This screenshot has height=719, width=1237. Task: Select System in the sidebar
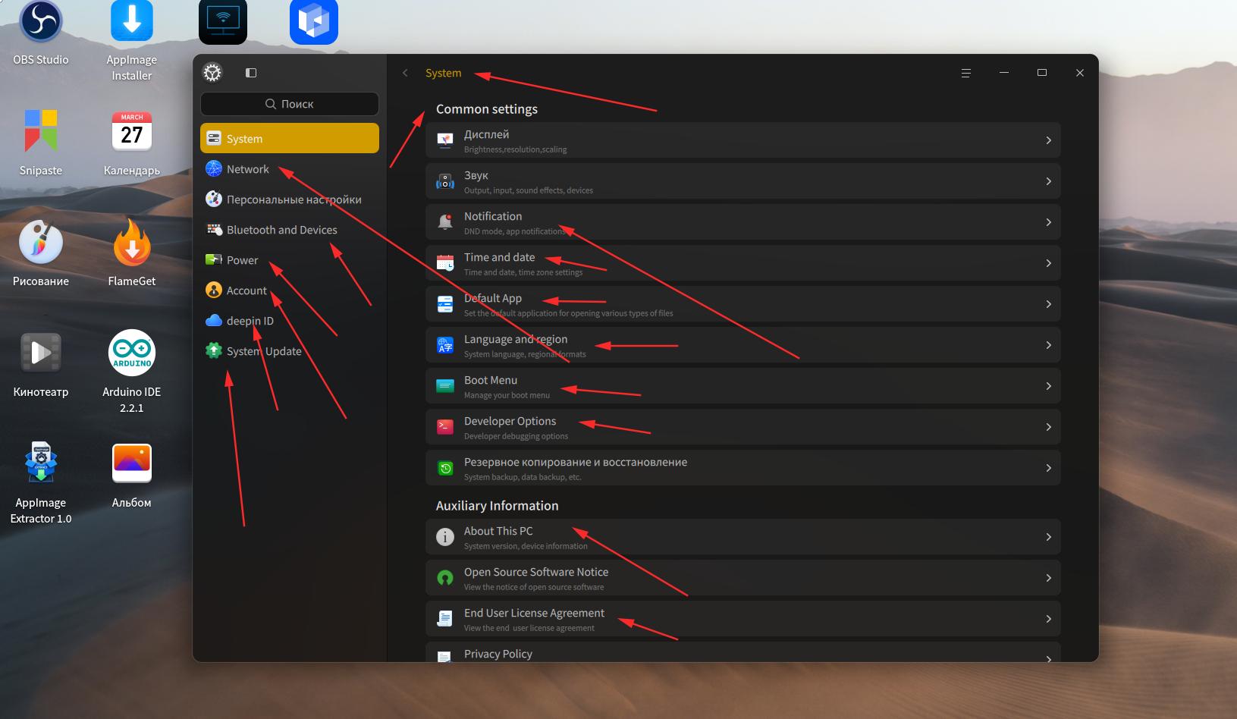(x=290, y=138)
